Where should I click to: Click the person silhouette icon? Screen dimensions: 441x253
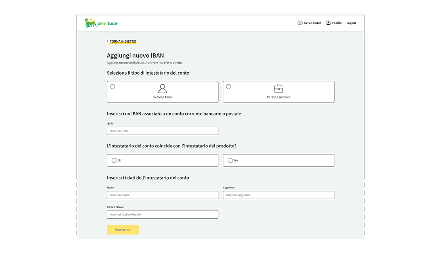point(162,89)
